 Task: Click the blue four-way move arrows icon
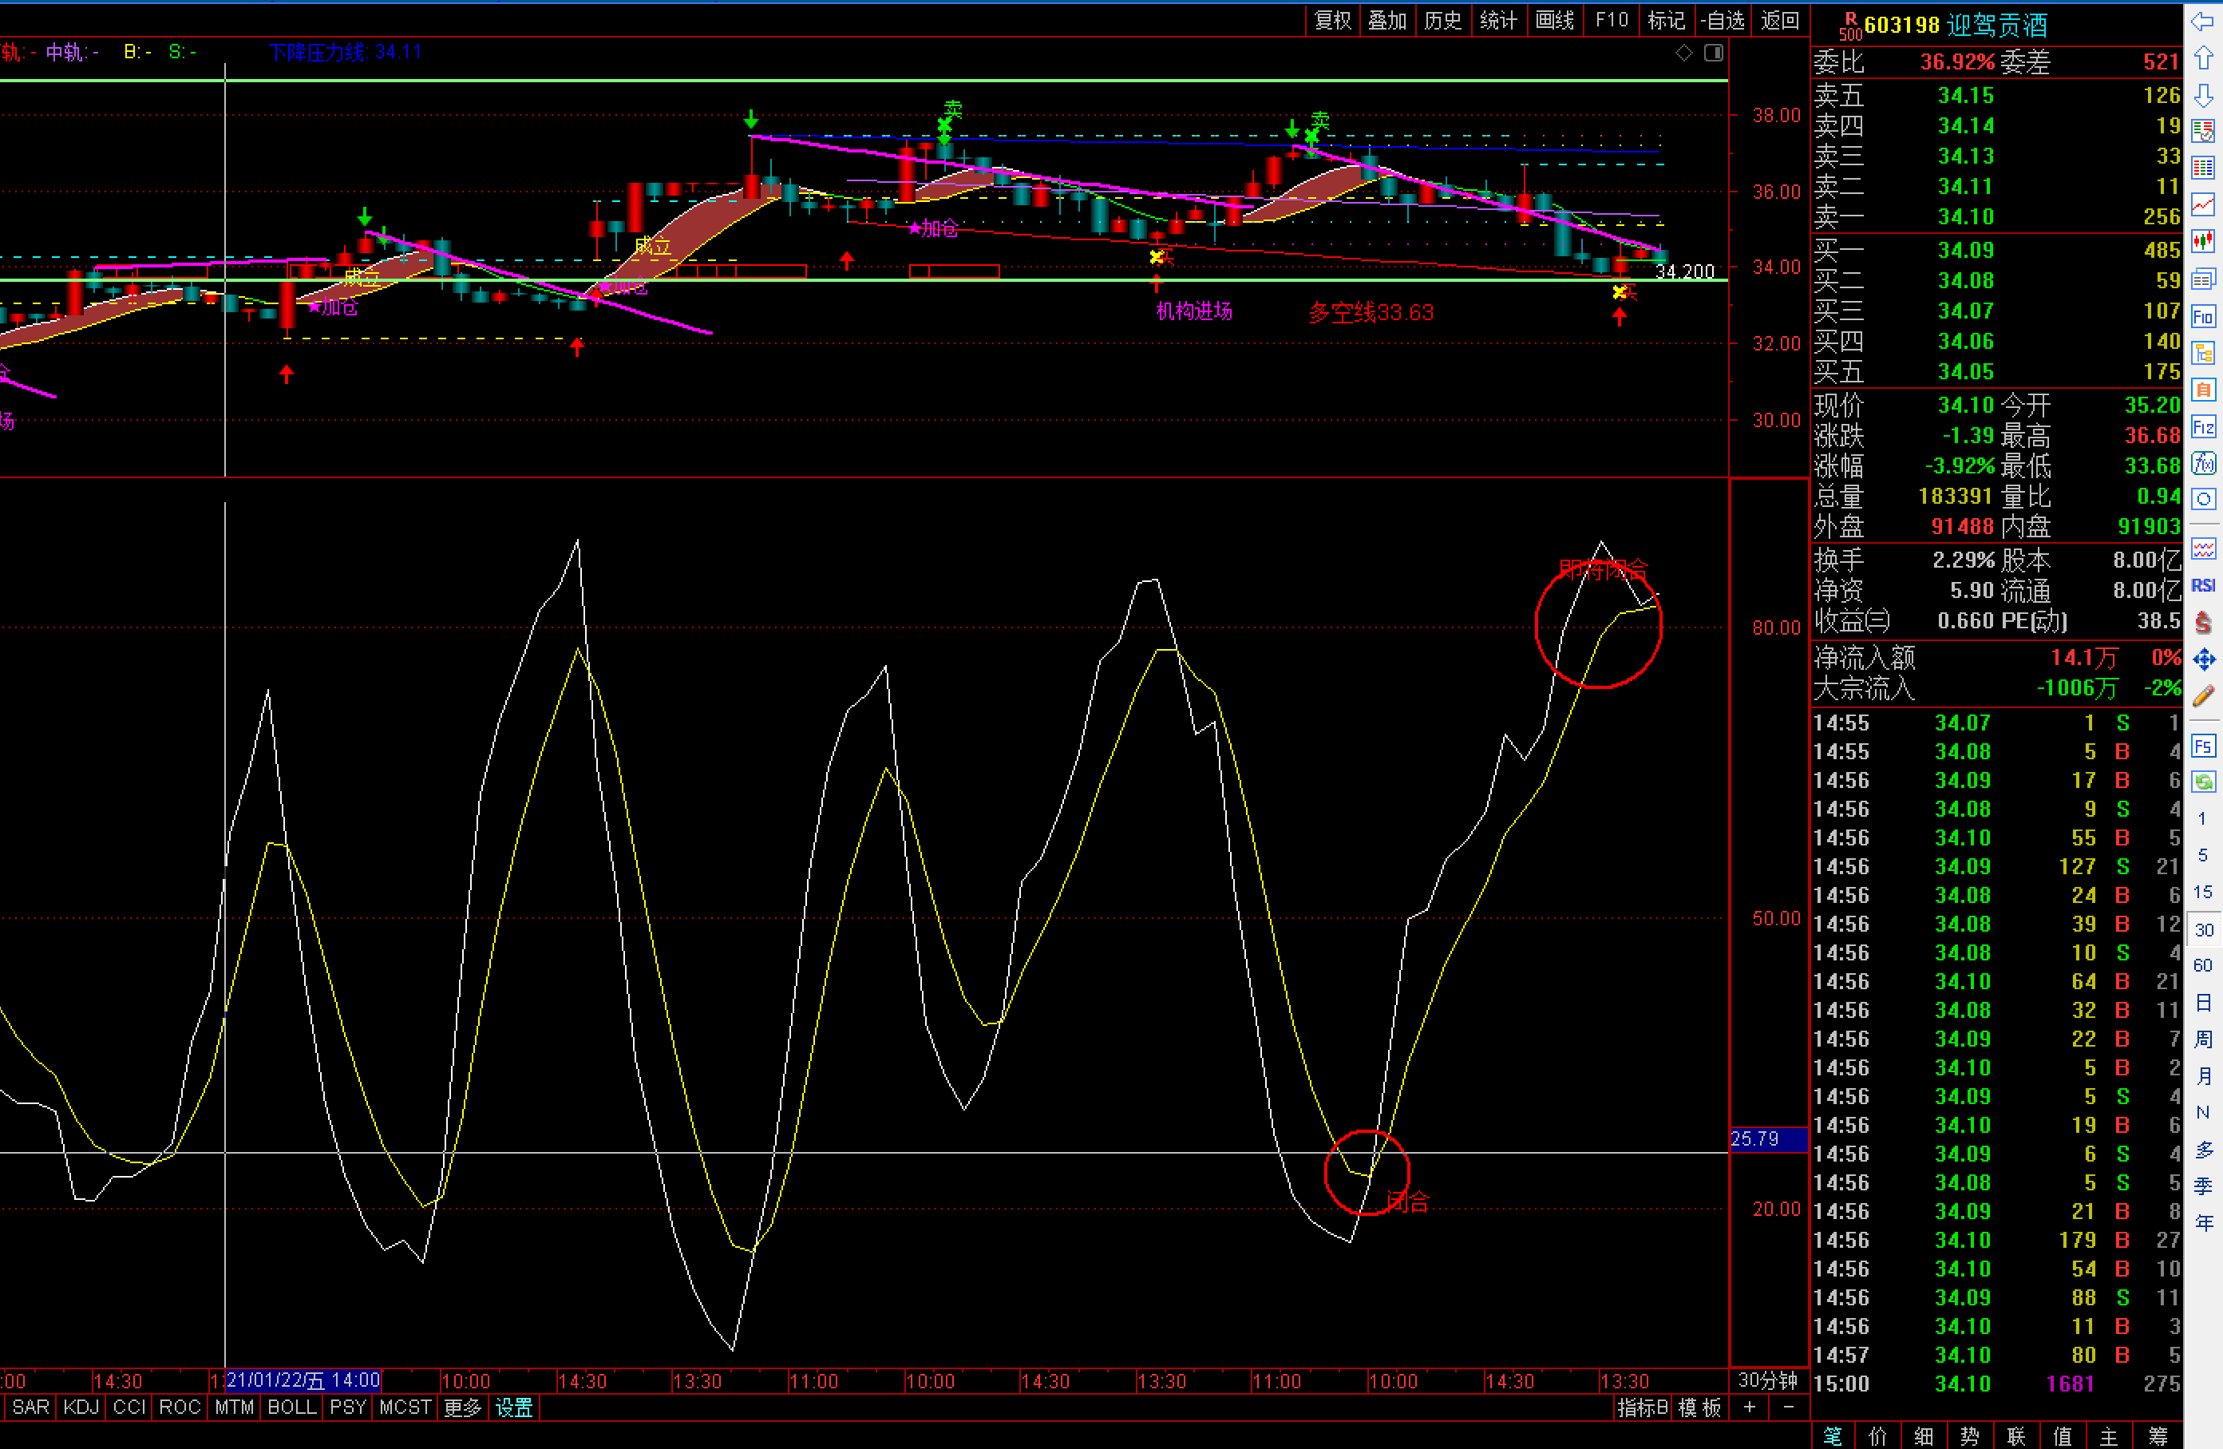[x=2202, y=659]
